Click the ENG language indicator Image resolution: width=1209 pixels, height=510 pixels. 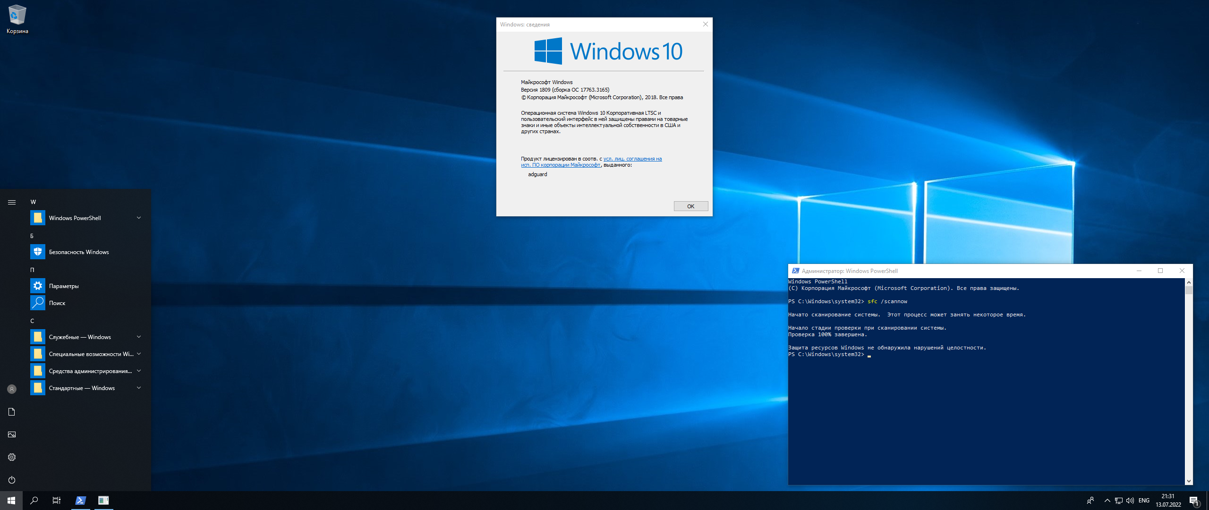(x=1144, y=501)
